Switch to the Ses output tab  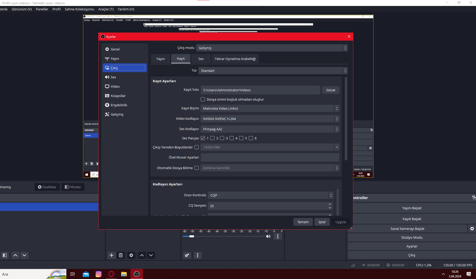(x=201, y=59)
